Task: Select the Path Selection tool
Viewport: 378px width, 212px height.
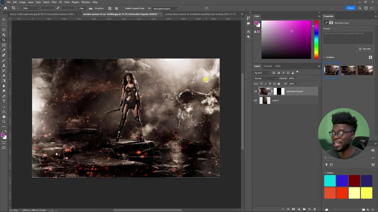Action: (x=4, y=106)
